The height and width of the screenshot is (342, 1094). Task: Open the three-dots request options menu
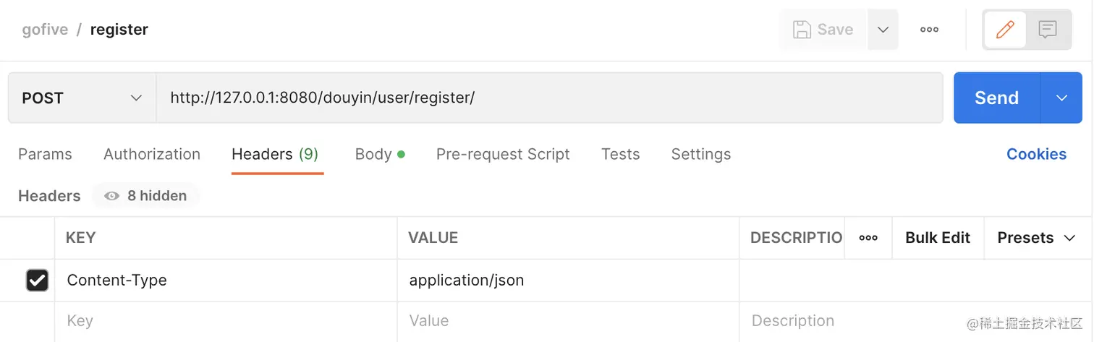[x=929, y=30]
